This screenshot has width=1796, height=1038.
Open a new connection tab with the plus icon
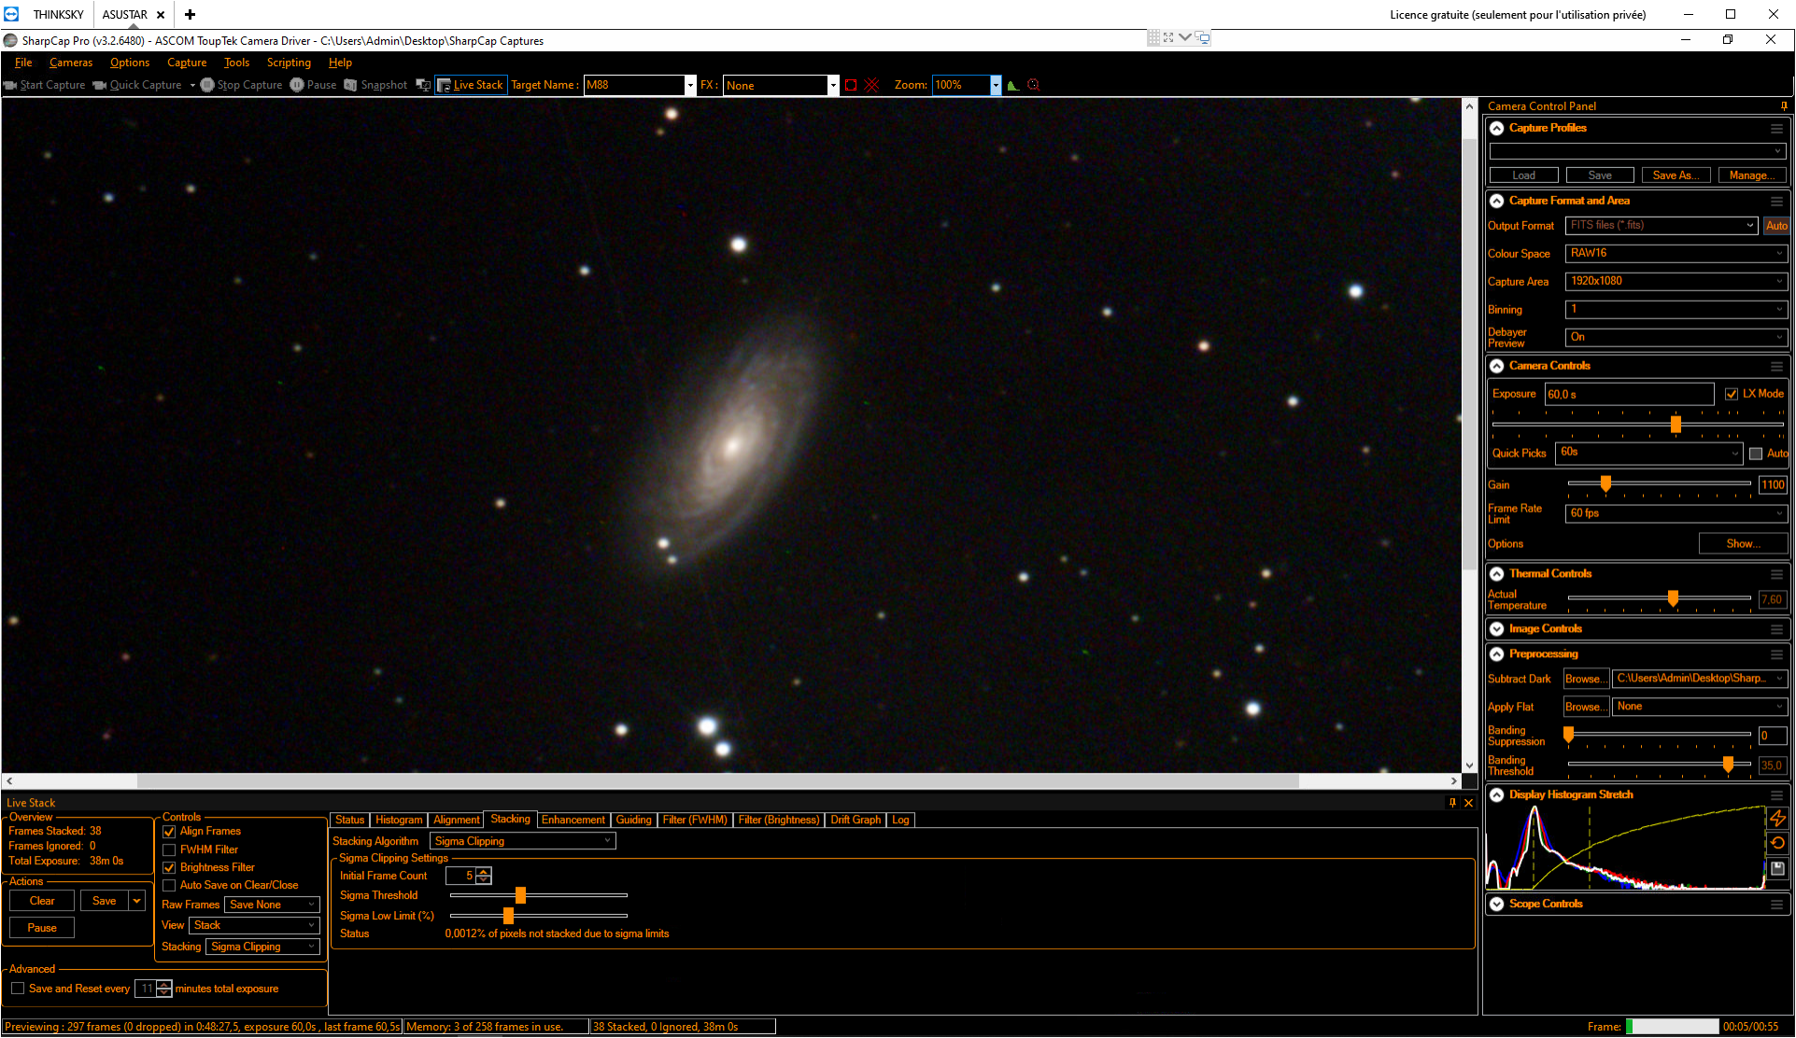click(190, 14)
